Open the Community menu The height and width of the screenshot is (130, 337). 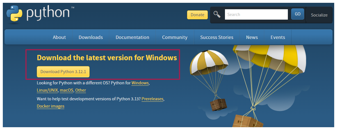[175, 37]
